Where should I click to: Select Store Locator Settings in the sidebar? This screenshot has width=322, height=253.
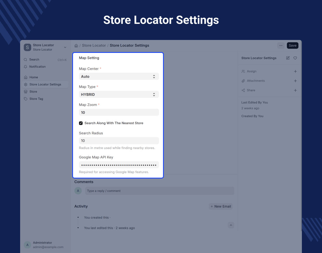[x=45, y=85]
